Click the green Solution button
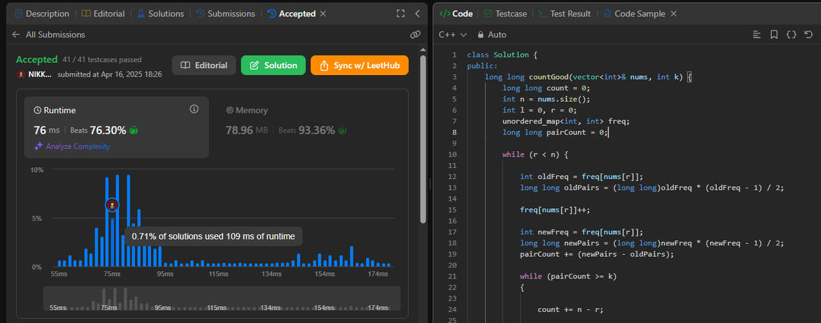This screenshot has width=821, height=323. [x=273, y=65]
